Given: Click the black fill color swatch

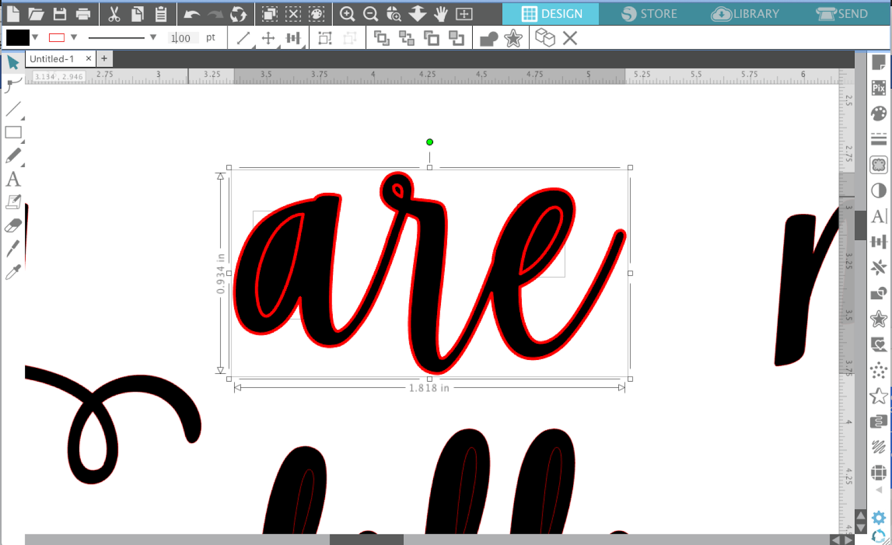Looking at the screenshot, I should click(18, 36).
